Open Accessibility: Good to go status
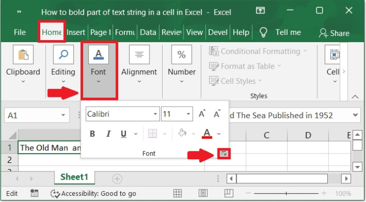Screen dimensions: 366x202 94,193
